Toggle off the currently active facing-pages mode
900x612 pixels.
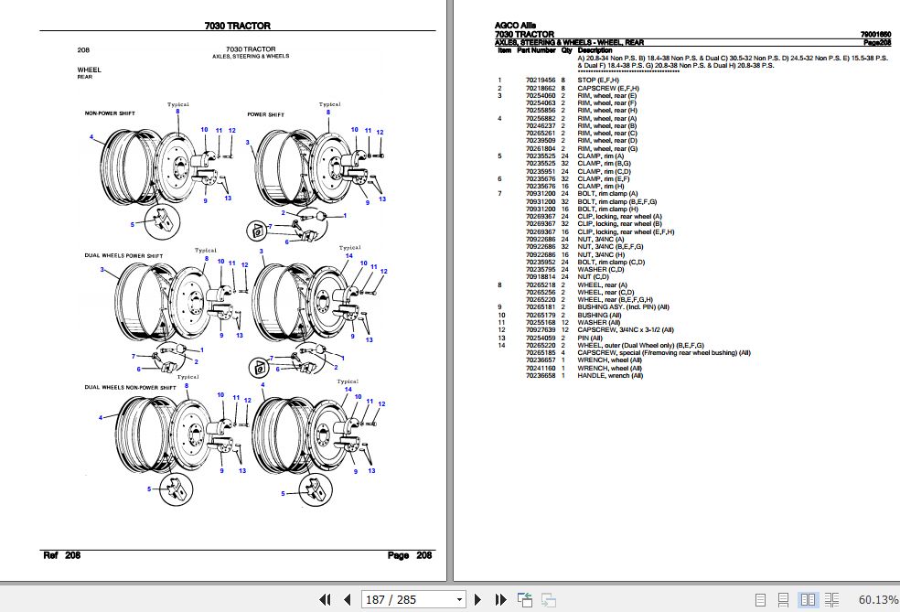point(809,599)
